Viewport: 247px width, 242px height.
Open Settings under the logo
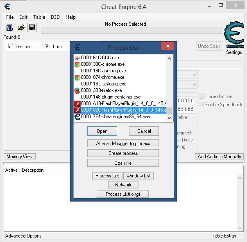tap(234, 52)
